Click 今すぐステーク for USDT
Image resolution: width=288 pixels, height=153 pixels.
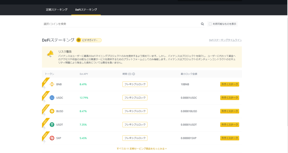tap(229, 125)
